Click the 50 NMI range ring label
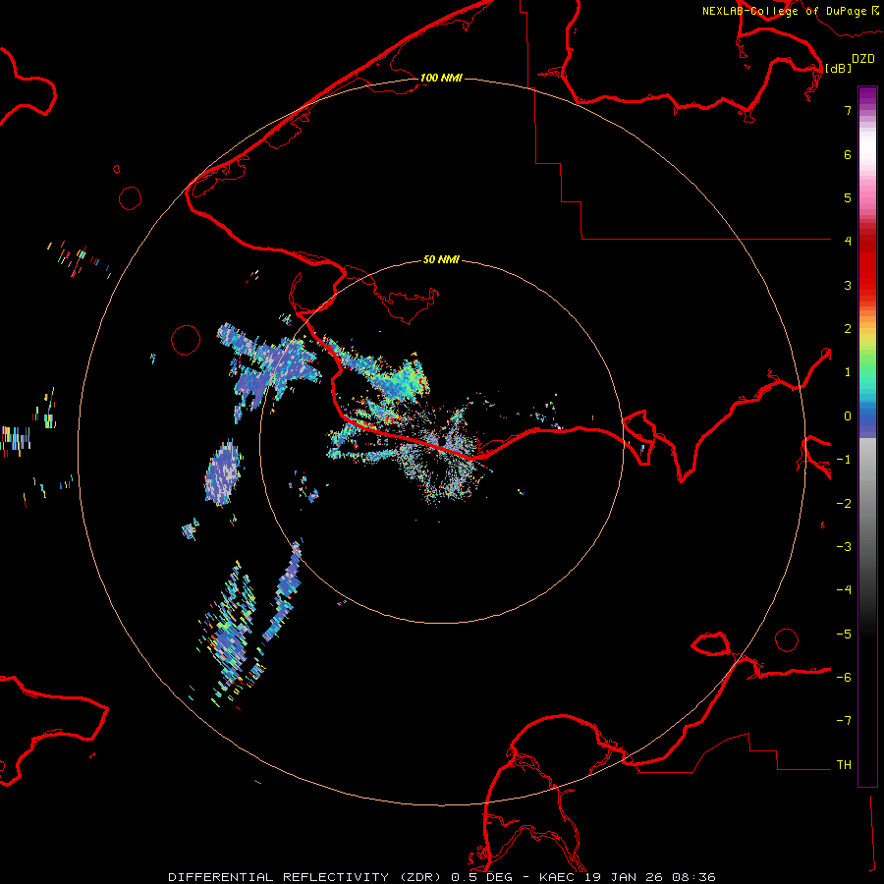 click(441, 260)
